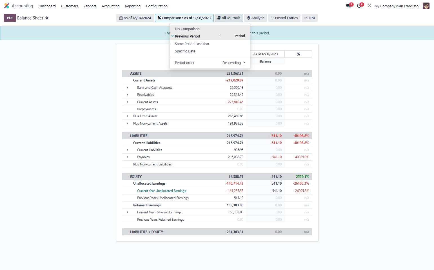Click the debug tools wrench icon

point(369,6)
